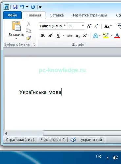
Task: Apply yellow text highlight color
Action: tap(106, 36)
